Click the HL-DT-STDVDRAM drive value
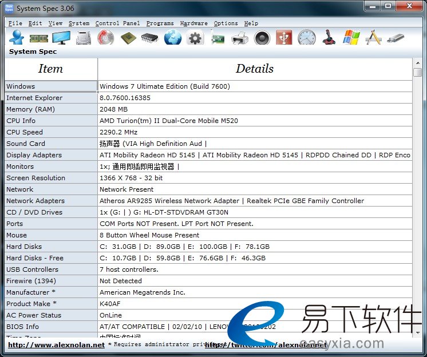The width and height of the screenshot is (427, 357). [164, 212]
